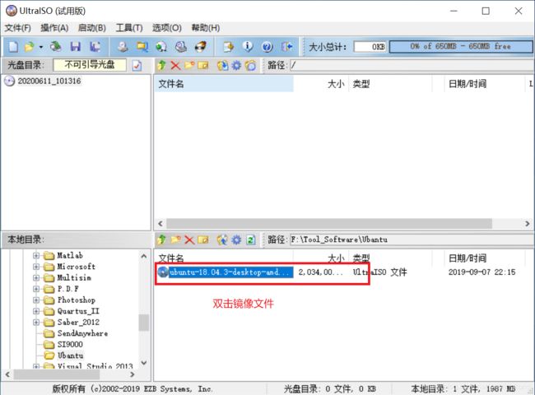The width and height of the screenshot is (535, 395).
Task: Click the Open CD/DVD disc icon
Action: coord(56,46)
